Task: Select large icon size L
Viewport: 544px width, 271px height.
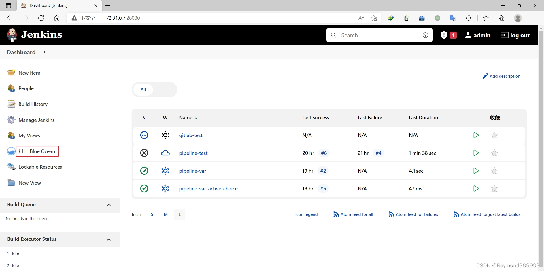Action: (180, 214)
